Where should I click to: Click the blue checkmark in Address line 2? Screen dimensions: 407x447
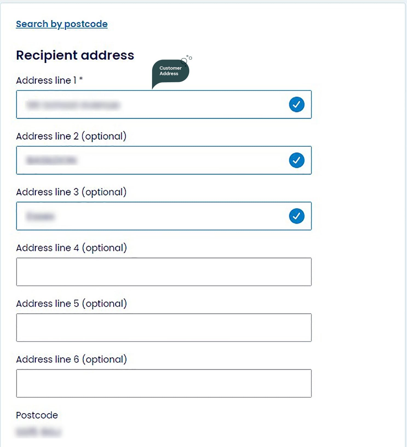pyautogui.click(x=297, y=160)
